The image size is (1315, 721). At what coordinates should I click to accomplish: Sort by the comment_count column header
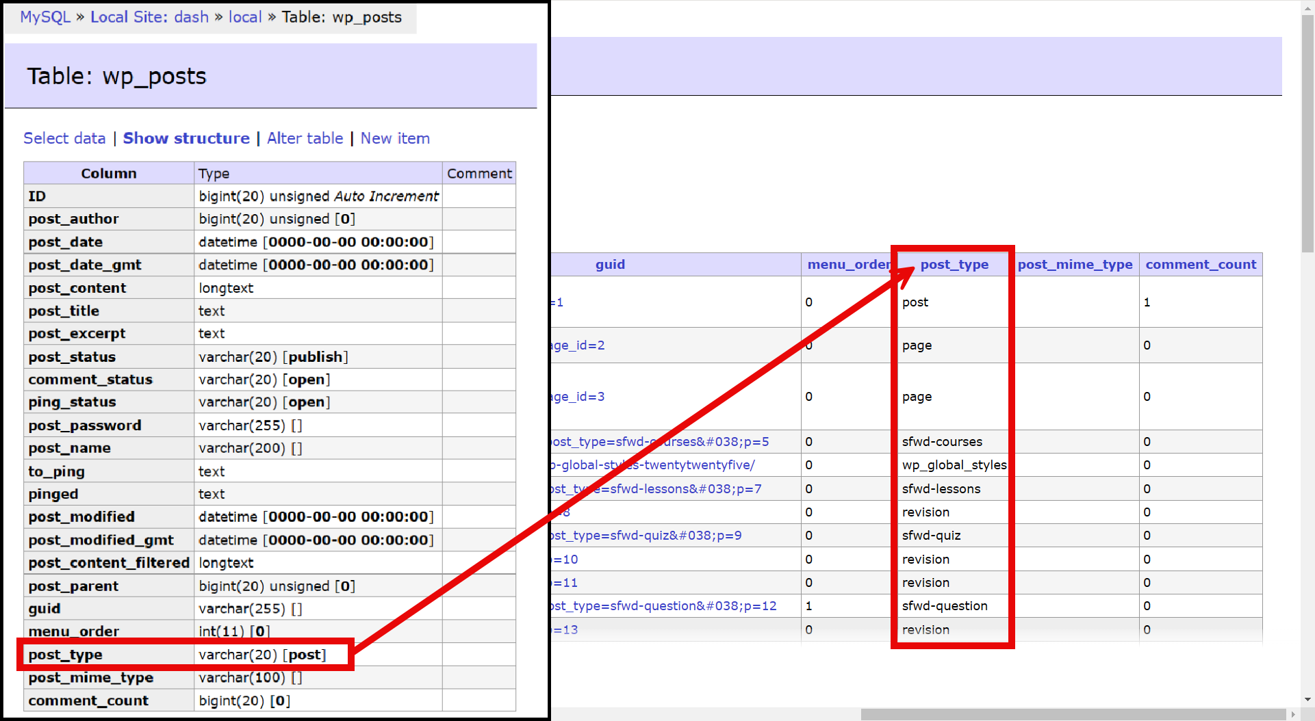[x=1201, y=265]
